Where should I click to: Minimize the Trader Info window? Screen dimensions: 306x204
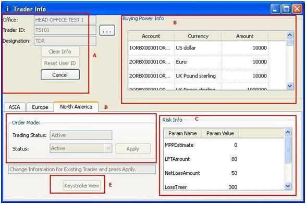tap(275, 9)
